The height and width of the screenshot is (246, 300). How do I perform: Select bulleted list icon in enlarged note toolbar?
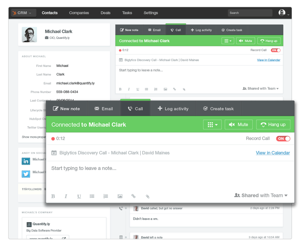point(92,196)
